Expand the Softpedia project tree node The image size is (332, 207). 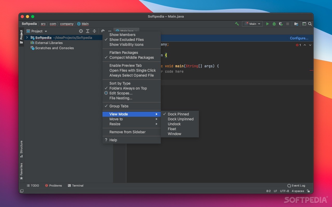pyautogui.click(x=27, y=38)
